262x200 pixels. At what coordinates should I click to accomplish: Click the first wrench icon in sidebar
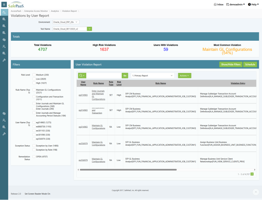tap(4, 60)
